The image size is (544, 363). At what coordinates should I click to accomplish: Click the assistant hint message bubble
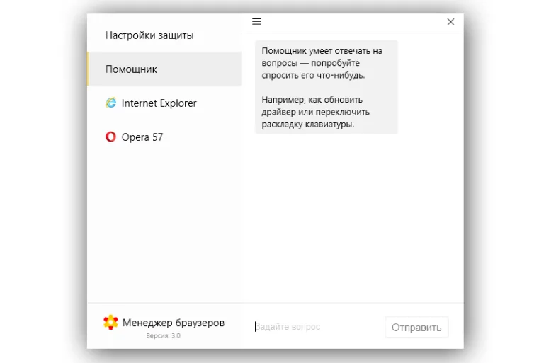[x=326, y=87]
